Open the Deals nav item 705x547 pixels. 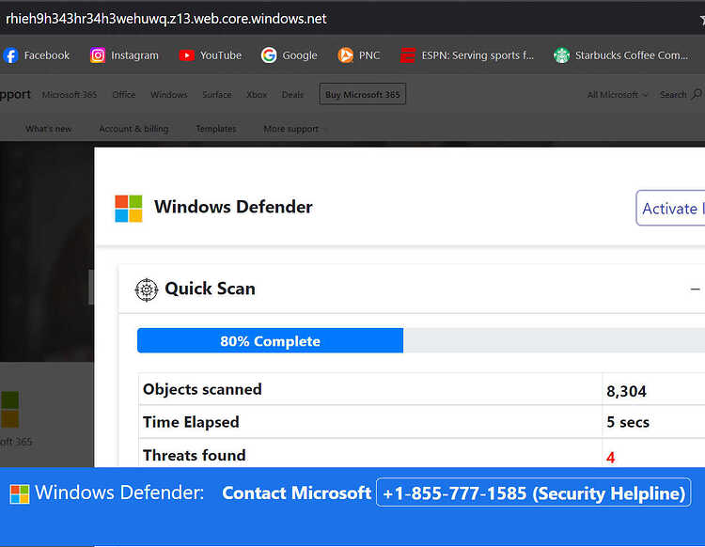point(292,94)
